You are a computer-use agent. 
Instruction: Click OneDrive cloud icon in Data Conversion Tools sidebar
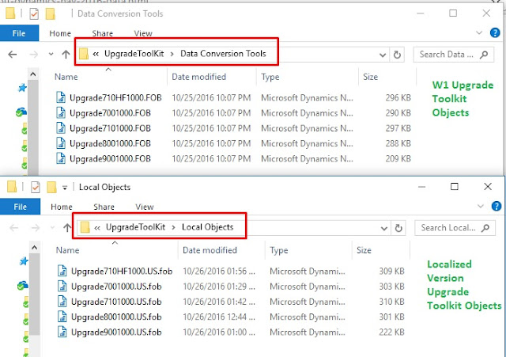coord(21,112)
